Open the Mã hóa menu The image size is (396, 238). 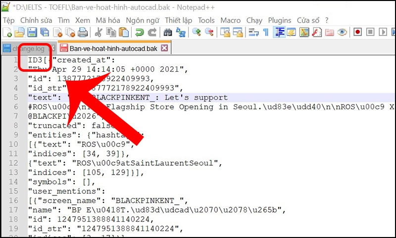108,20
